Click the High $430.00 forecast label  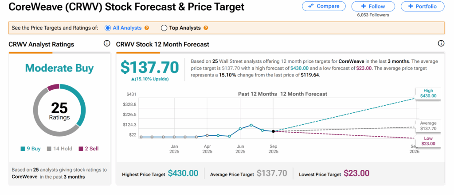(x=428, y=93)
